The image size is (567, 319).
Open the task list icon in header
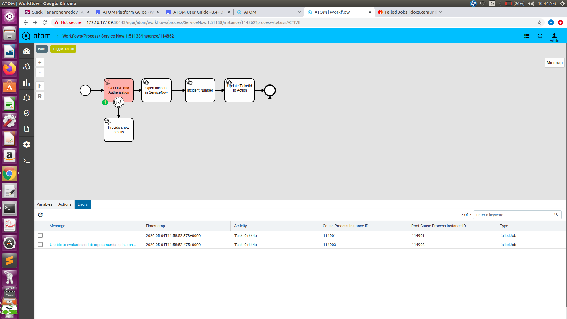coord(527,36)
